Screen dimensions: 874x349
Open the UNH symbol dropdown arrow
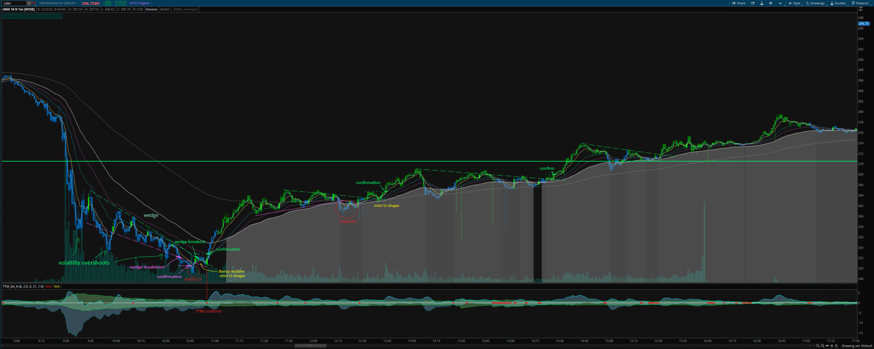click(x=29, y=3)
